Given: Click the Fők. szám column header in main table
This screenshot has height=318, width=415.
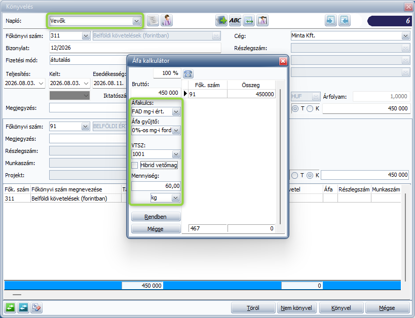Looking at the screenshot, I should point(17,189).
